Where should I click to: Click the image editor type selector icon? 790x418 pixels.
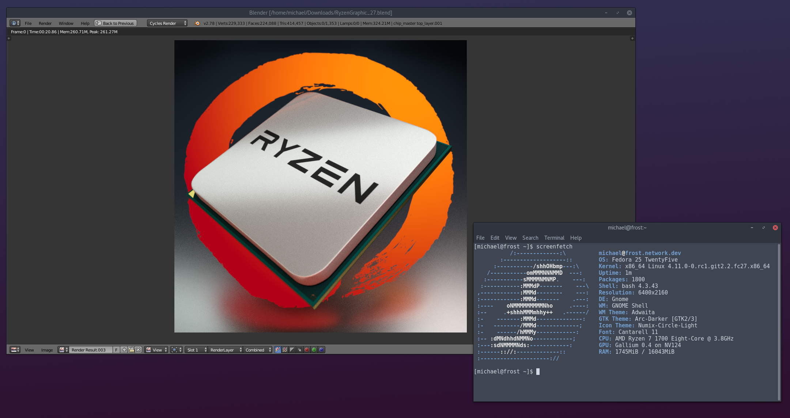coord(15,350)
